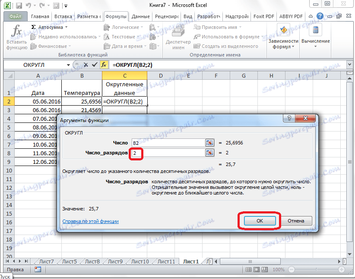Expand the Name Box dropdown arrow

(68, 65)
